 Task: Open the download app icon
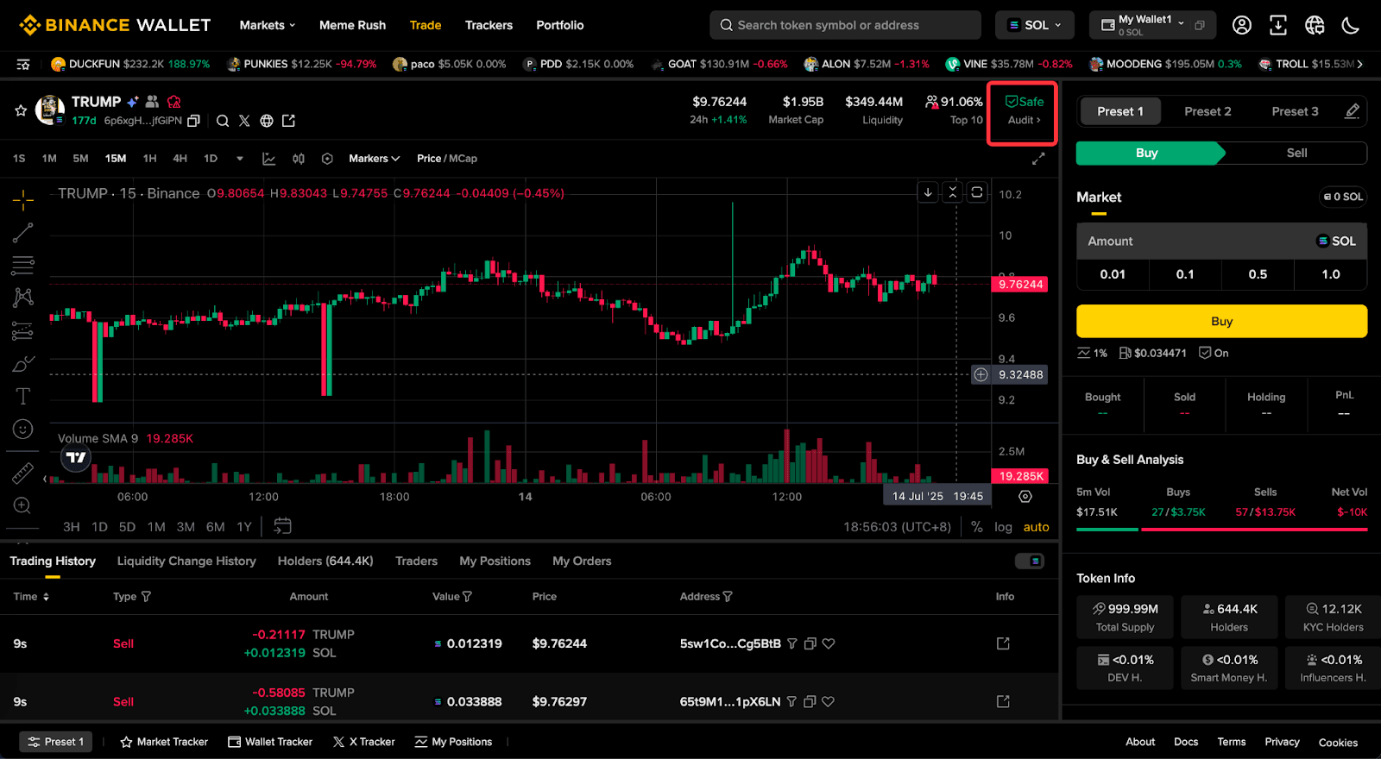[1278, 25]
